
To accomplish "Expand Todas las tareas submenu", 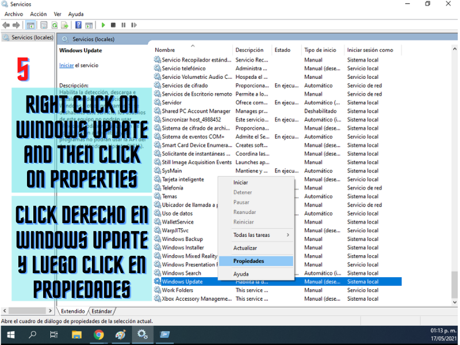I will tap(256, 235).
